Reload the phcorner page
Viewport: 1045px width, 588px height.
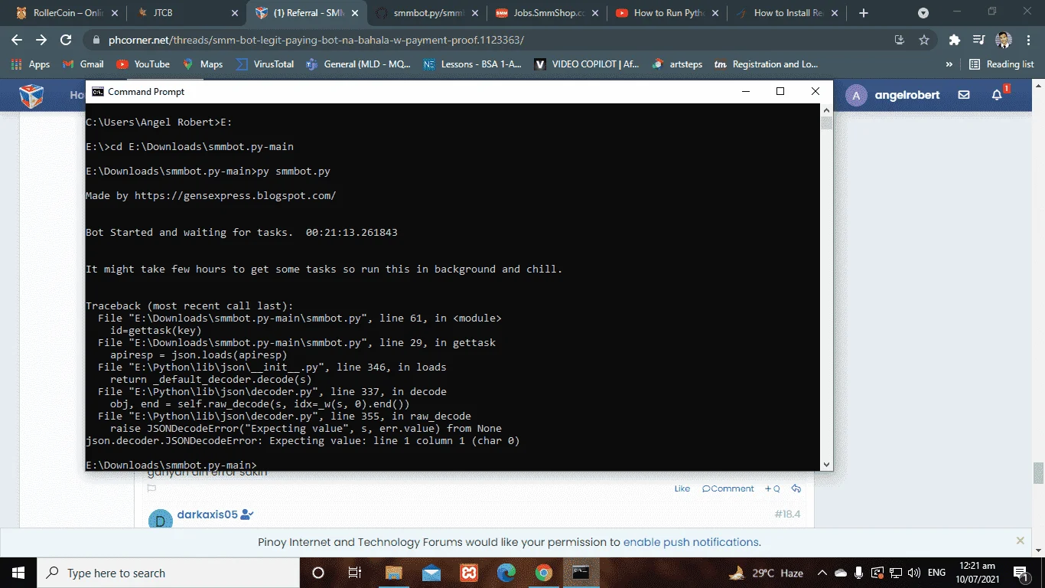click(66, 40)
